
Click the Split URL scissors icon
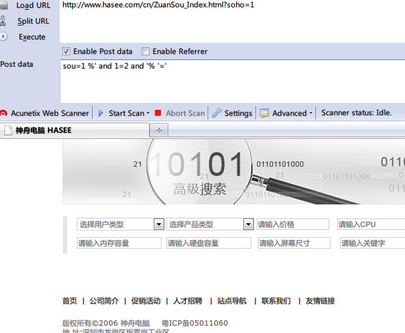pos(3,21)
